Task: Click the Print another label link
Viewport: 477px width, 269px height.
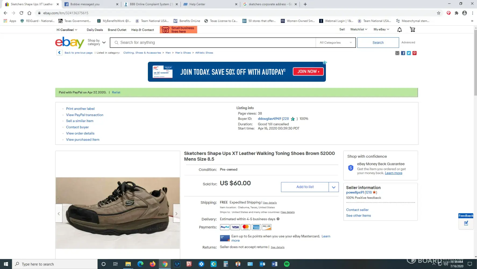Action: point(80,109)
